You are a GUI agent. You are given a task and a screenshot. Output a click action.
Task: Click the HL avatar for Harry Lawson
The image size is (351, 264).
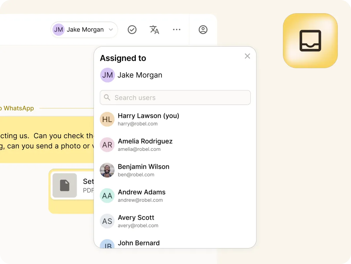107,119
